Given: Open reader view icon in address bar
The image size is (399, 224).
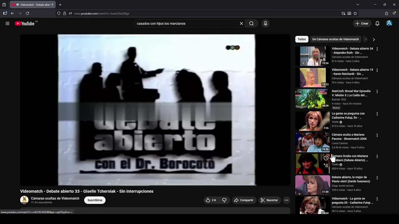Looking at the screenshot, I should [x=349, y=13].
